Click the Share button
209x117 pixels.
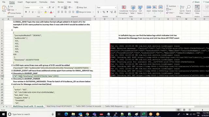tap(196, 2)
